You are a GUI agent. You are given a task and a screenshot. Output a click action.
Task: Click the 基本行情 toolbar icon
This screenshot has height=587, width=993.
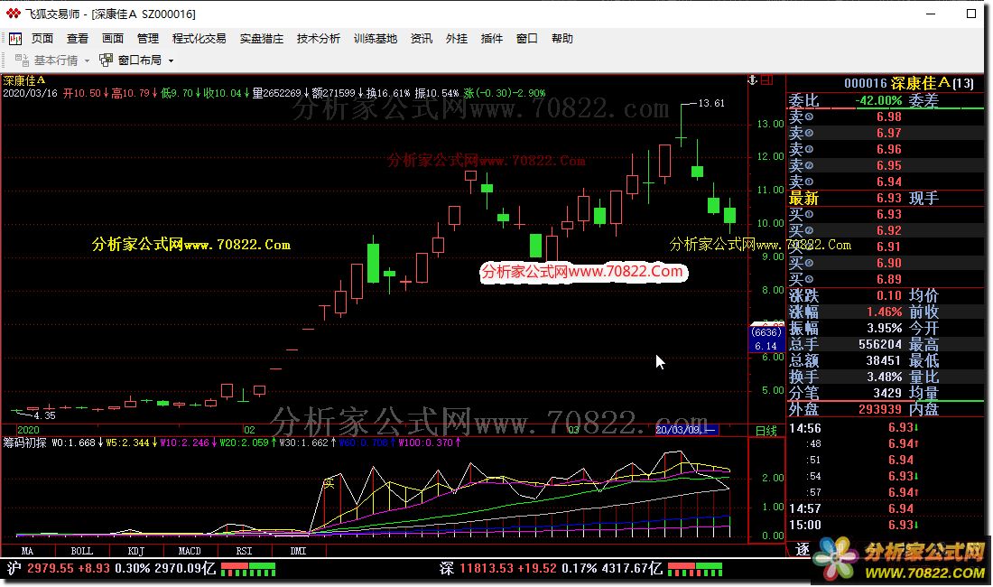[22, 61]
